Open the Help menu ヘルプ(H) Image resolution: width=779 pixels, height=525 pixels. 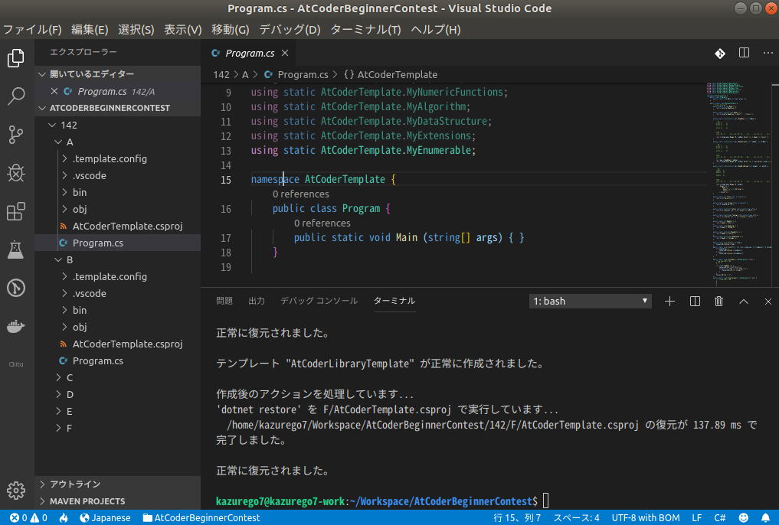[436, 30]
